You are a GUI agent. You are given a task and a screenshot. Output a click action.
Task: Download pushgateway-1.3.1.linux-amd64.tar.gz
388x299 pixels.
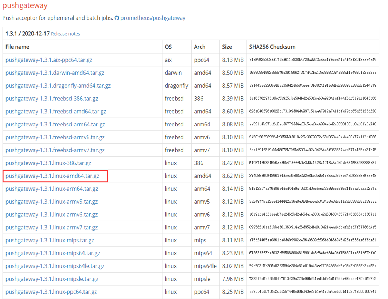[52, 176]
